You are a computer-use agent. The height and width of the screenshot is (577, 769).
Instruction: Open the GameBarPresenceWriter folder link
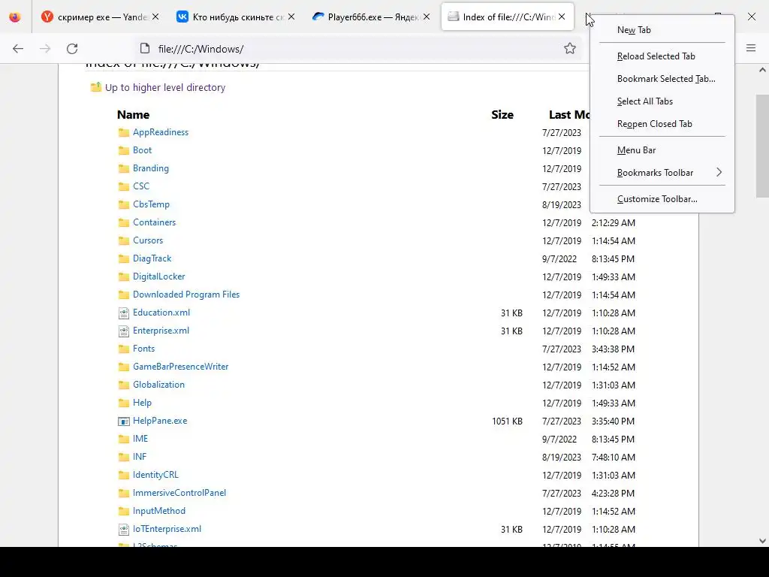(180, 367)
